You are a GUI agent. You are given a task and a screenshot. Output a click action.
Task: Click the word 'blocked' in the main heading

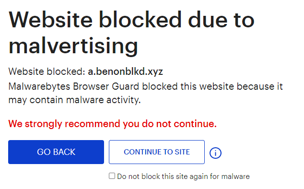140,20
